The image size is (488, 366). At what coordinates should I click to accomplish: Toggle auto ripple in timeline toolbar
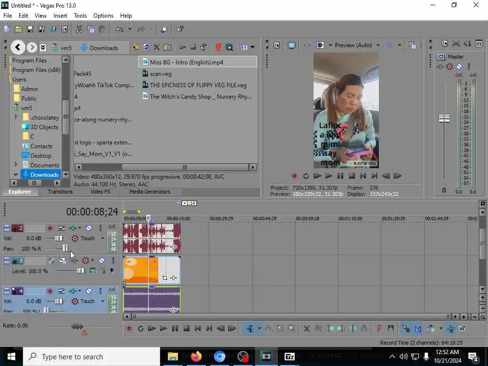tap(431, 328)
